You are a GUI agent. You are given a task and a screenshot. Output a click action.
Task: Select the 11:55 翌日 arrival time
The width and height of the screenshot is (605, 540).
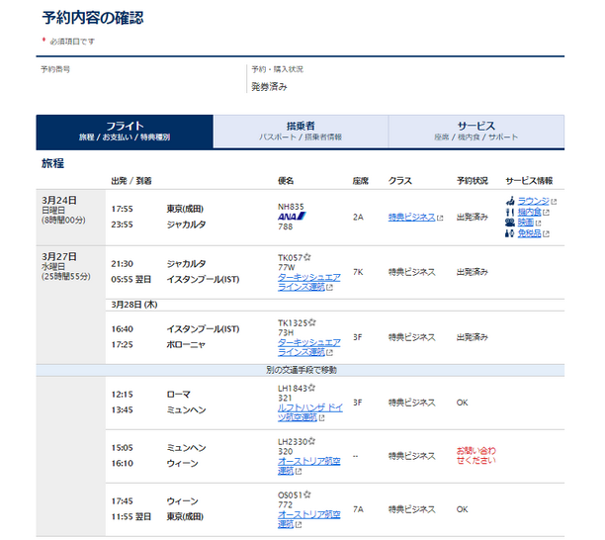pyautogui.click(x=130, y=517)
